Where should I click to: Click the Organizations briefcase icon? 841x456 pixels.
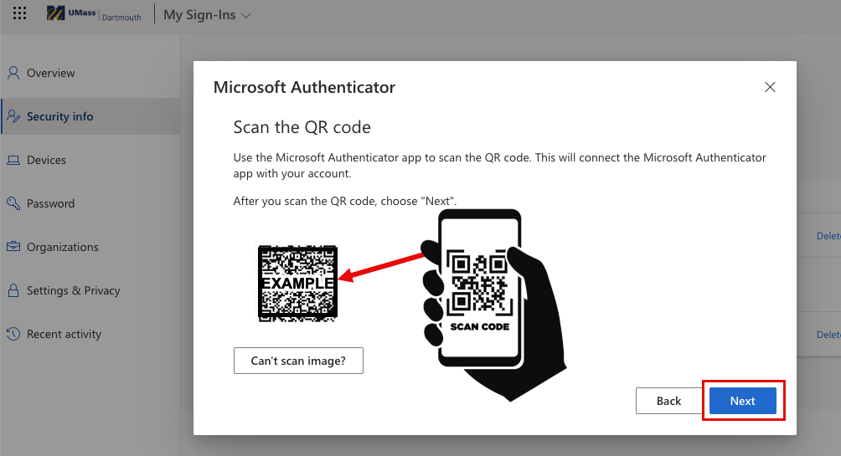click(x=13, y=247)
